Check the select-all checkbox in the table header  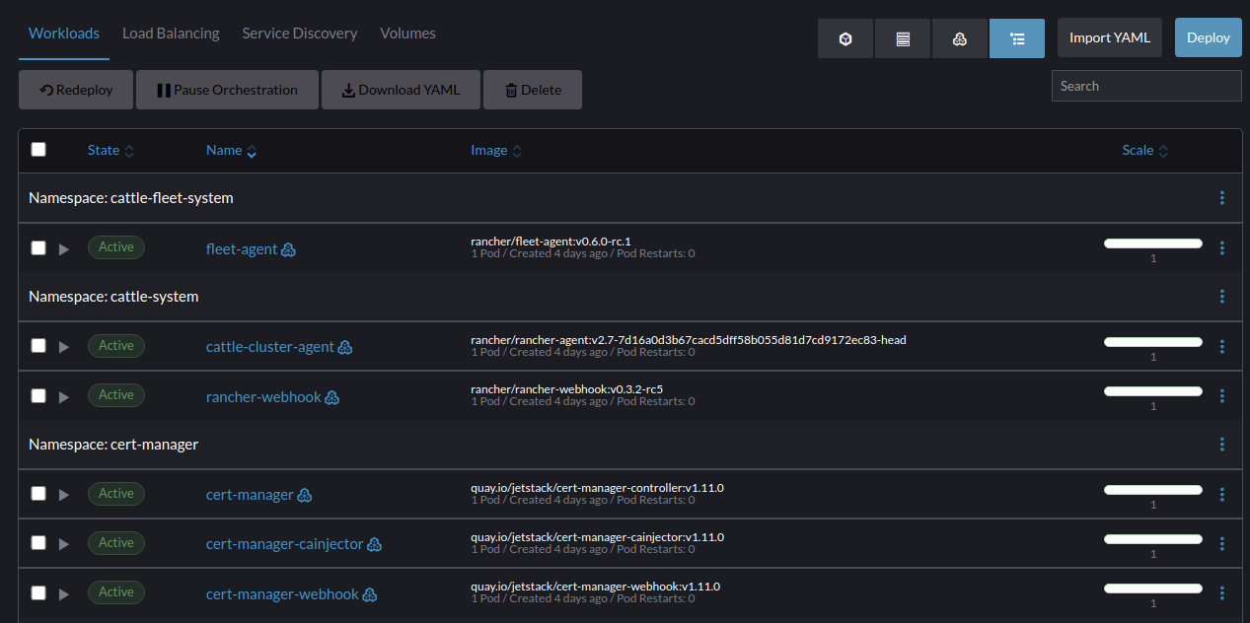[x=38, y=149]
